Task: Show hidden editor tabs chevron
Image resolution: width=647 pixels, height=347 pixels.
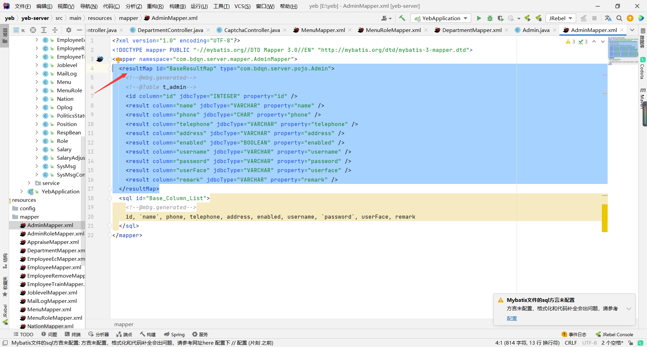Action: point(632,30)
